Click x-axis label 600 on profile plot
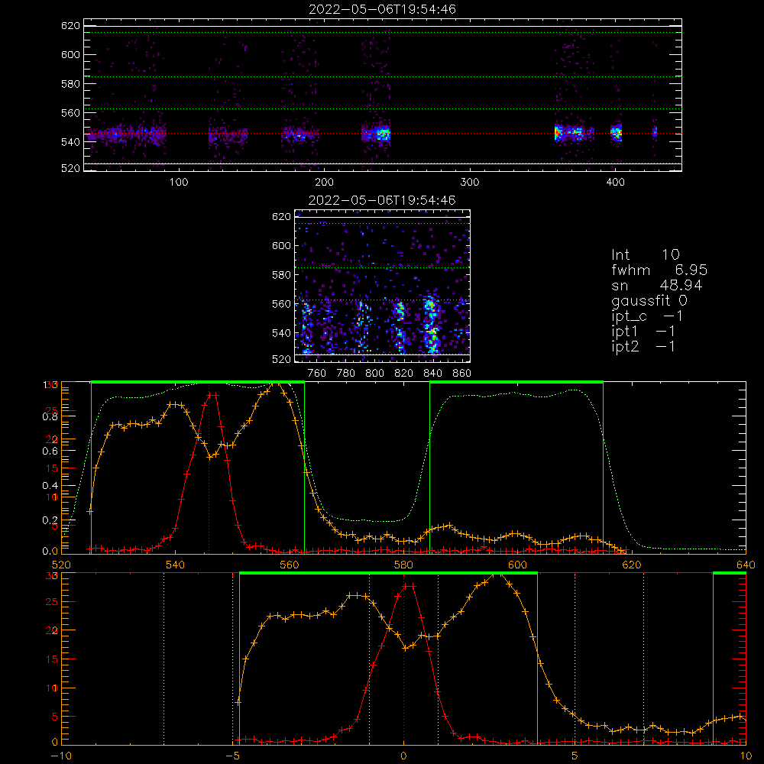Image resolution: width=764 pixels, height=764 pixels. [517, 565]
